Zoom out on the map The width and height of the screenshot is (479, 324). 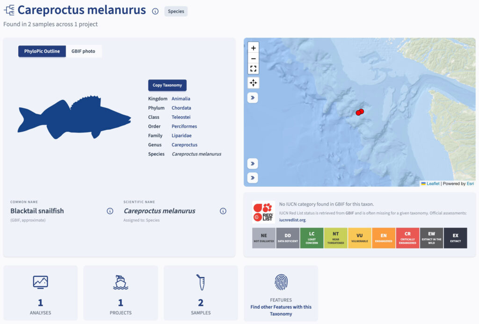[253, 58]
